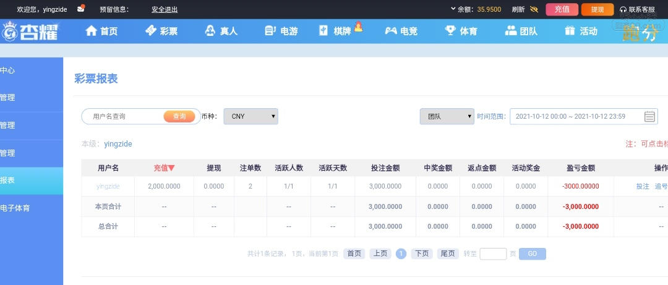Click the people icon for 团队
The width and height of the screenshot is (668, 285).
tap(510, 30)
